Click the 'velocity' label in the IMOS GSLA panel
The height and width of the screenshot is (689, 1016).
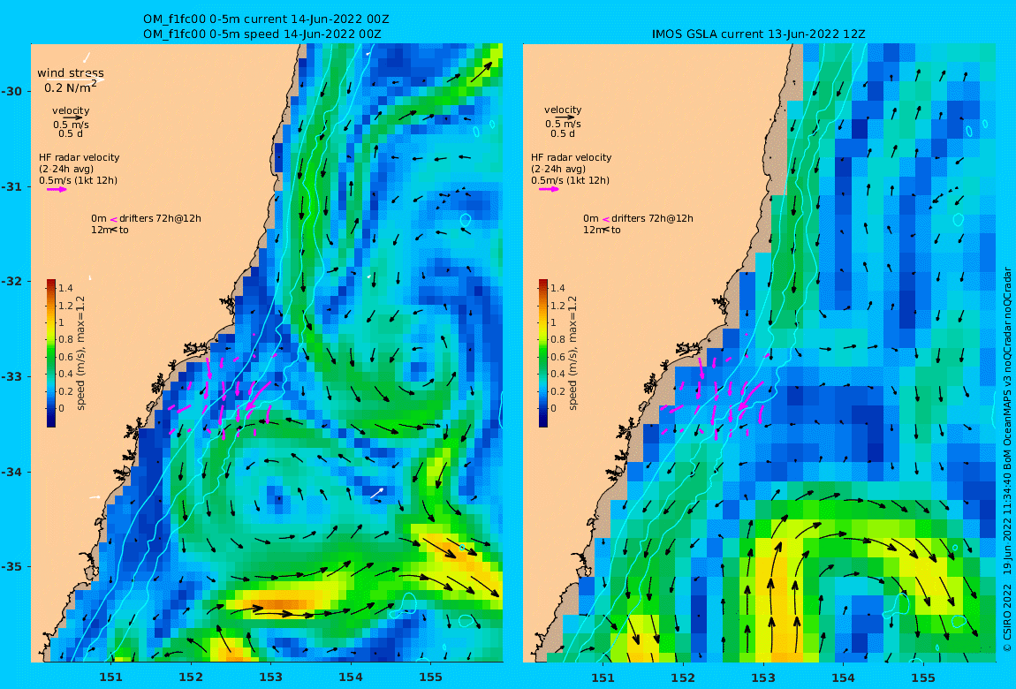click(563, 110)
